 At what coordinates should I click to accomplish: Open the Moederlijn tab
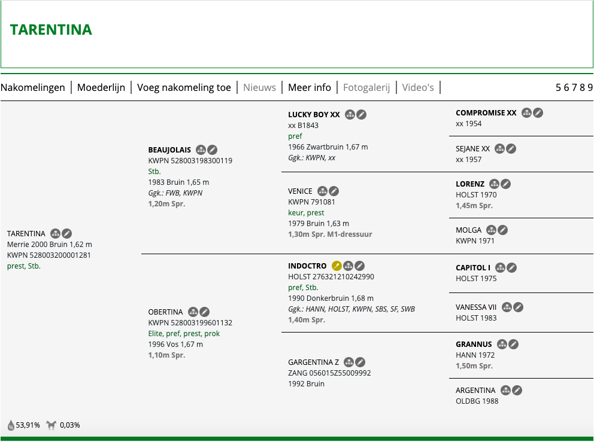click(101, 87)
